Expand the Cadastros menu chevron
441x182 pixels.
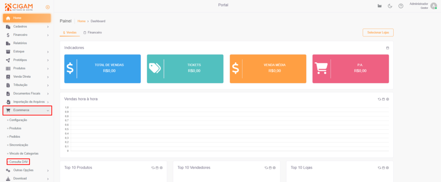(48, 27)
